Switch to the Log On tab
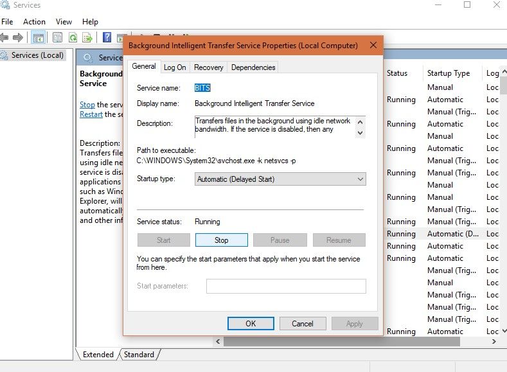 175,67
